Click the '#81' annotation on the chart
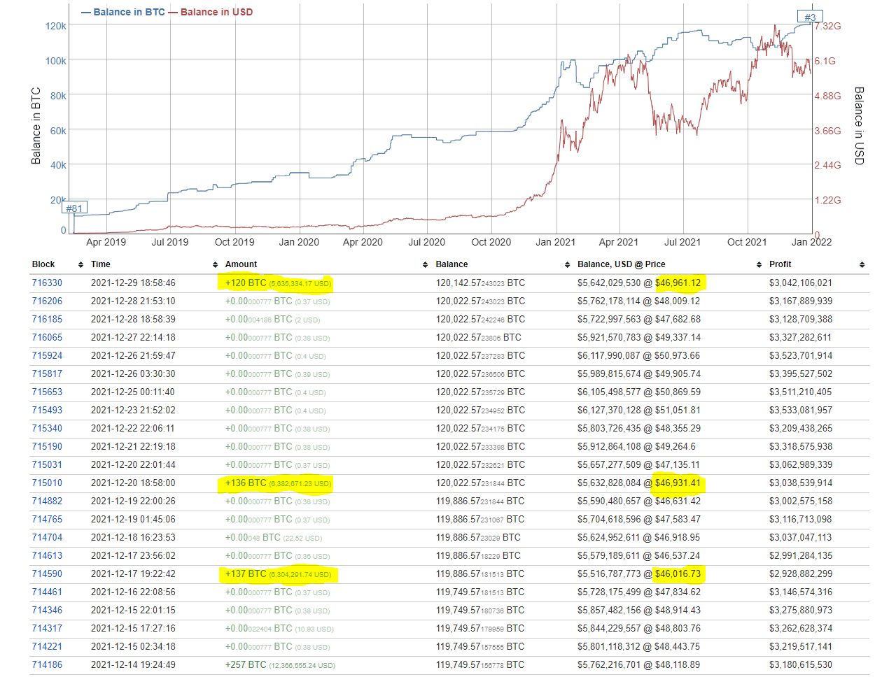 point(74,208)
